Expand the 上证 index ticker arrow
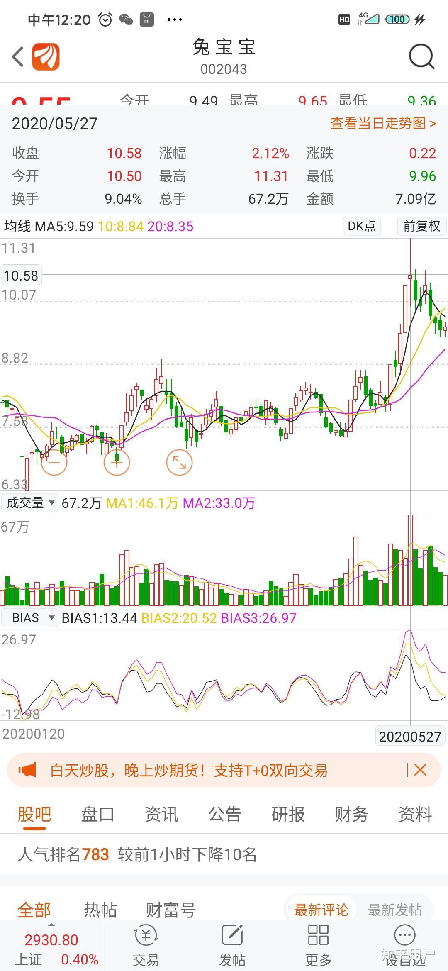The image size is (448, 971). point(51,925)
